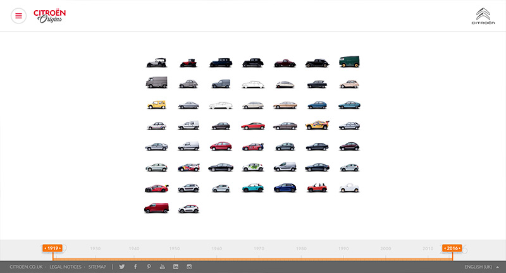
Task: Select the red white blue WRC rally car
Action: pos(253,147)
